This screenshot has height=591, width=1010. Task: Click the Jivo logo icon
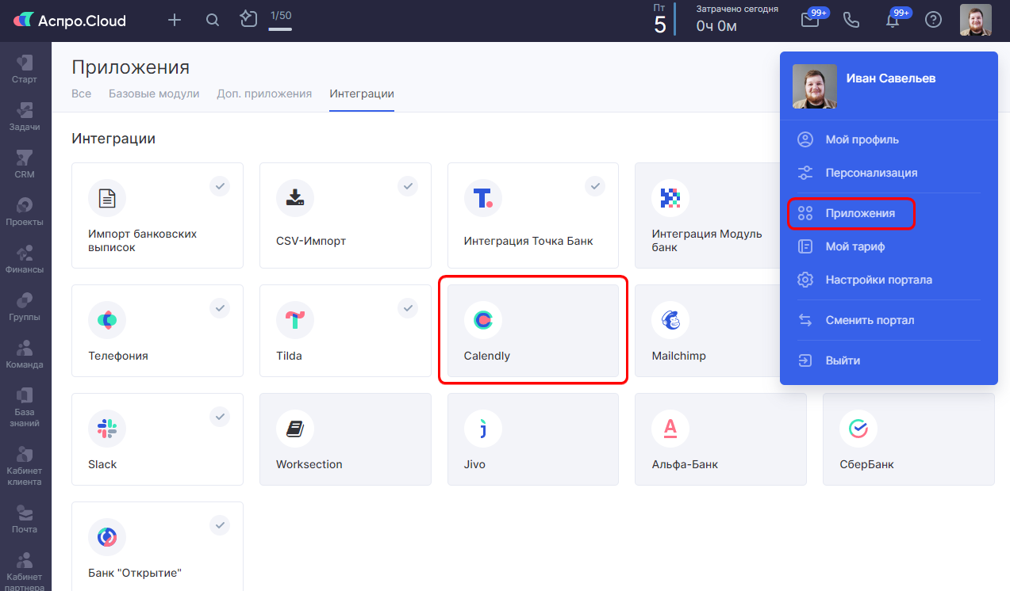click(483, 429)
